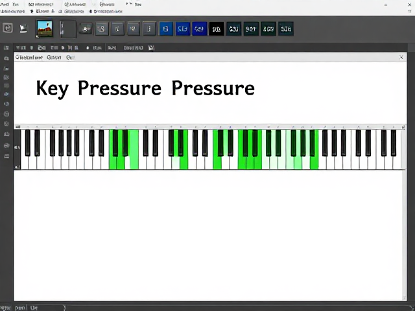Open the greyed third tab in panel header
The image size is (415, 311).
71,58
